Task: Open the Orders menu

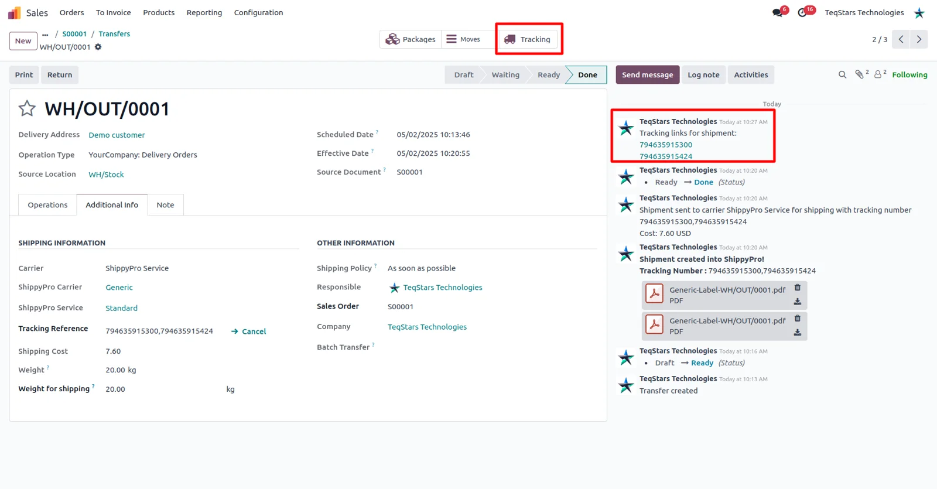Action: [71, 12]
